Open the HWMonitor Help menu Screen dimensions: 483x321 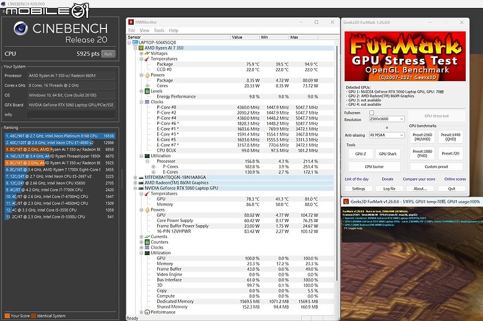click(173, 30)
